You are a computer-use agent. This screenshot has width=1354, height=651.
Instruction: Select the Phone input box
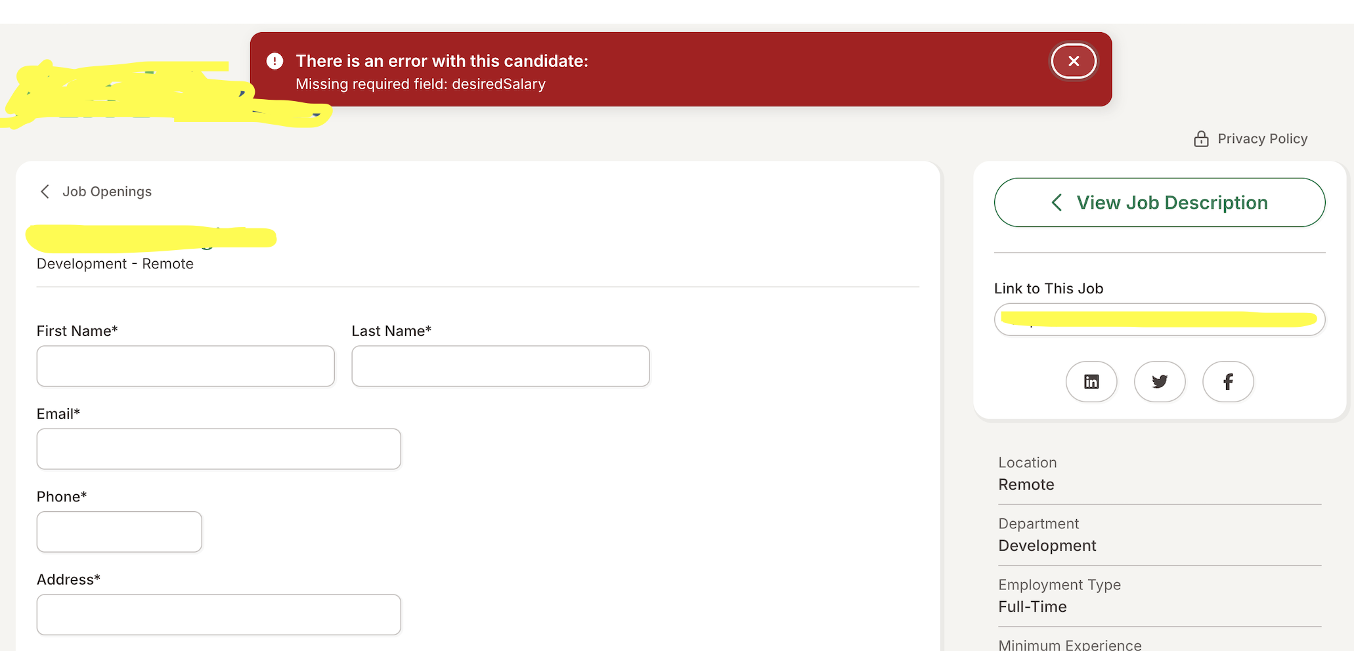(120, 532)
